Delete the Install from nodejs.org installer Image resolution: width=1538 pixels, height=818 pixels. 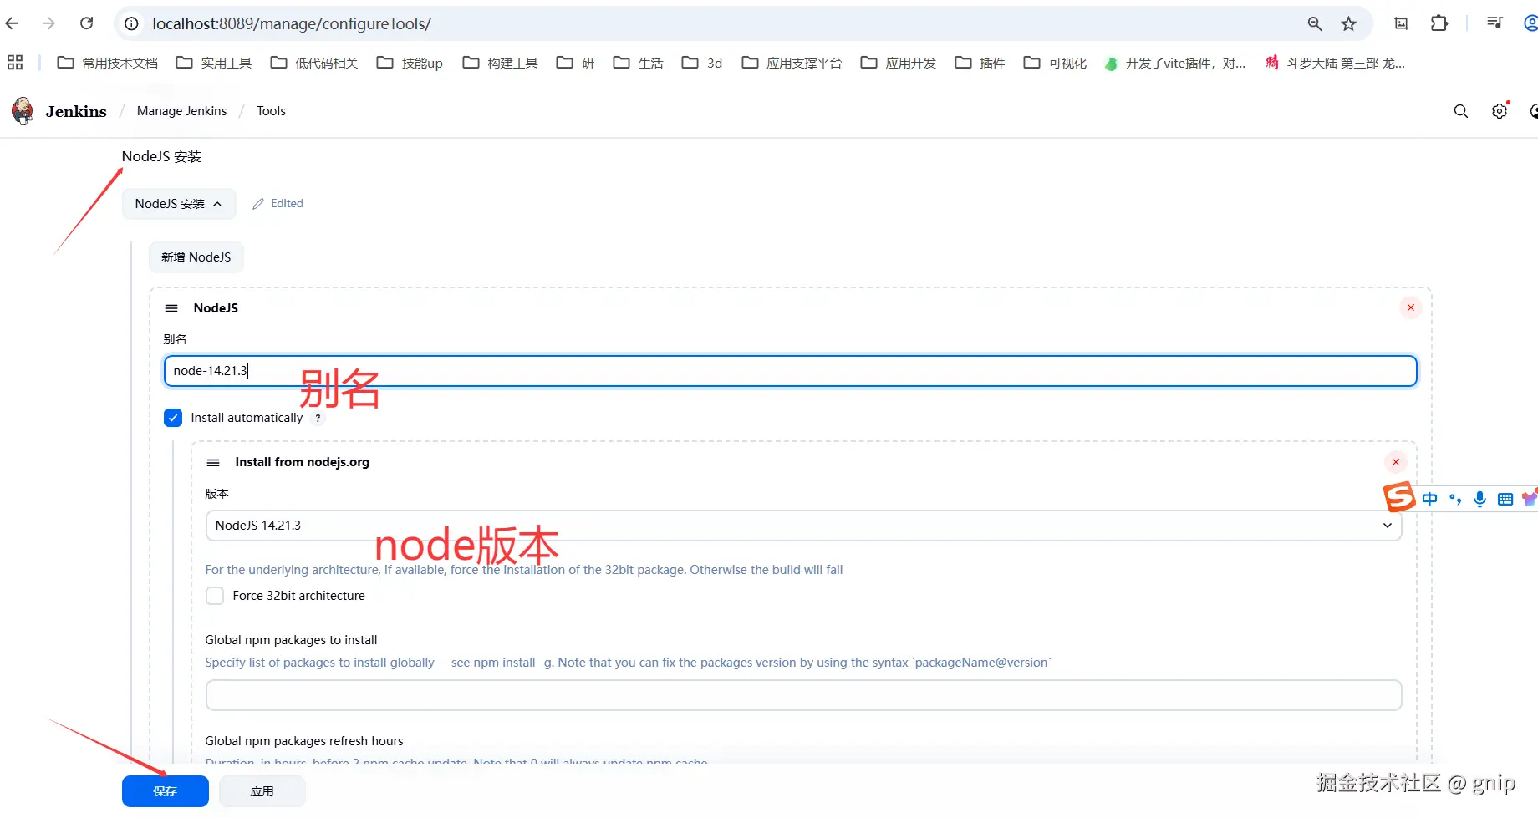pyautogui.click(x=1396, y=462)
